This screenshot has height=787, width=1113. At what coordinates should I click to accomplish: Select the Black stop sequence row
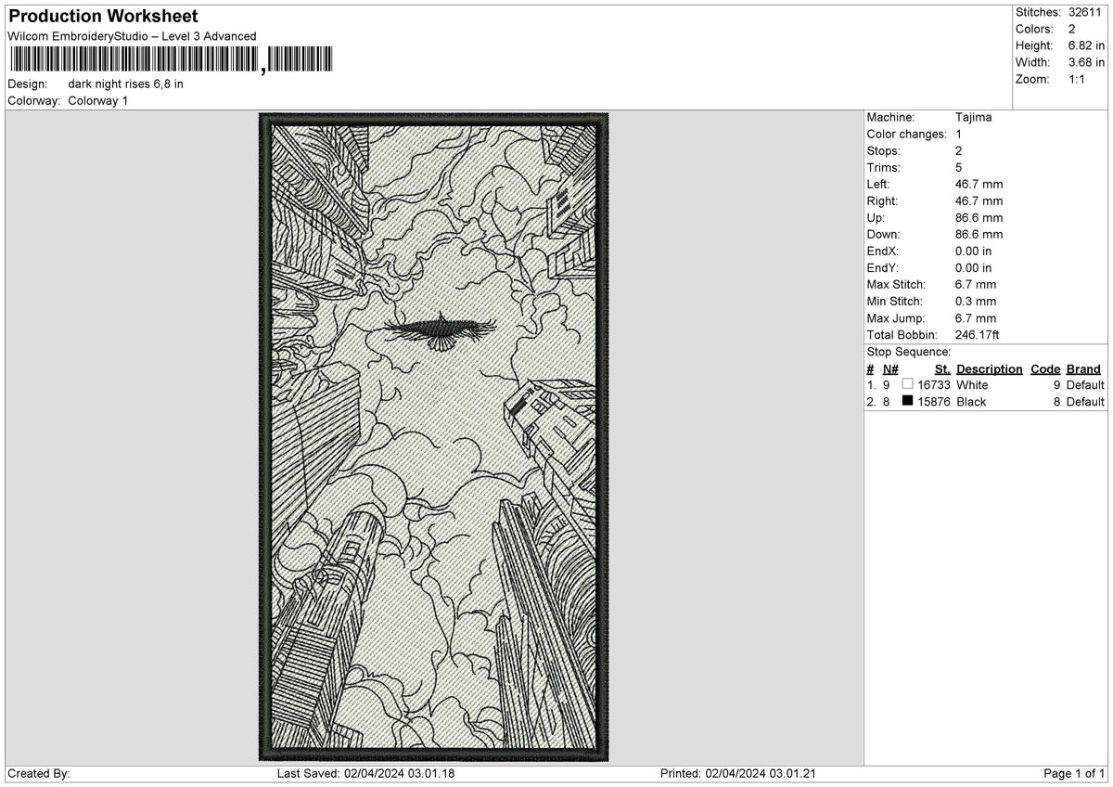coord(986,402)
